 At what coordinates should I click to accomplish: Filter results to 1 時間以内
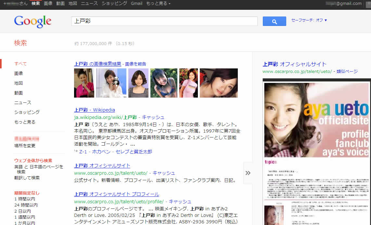[25, 199]
